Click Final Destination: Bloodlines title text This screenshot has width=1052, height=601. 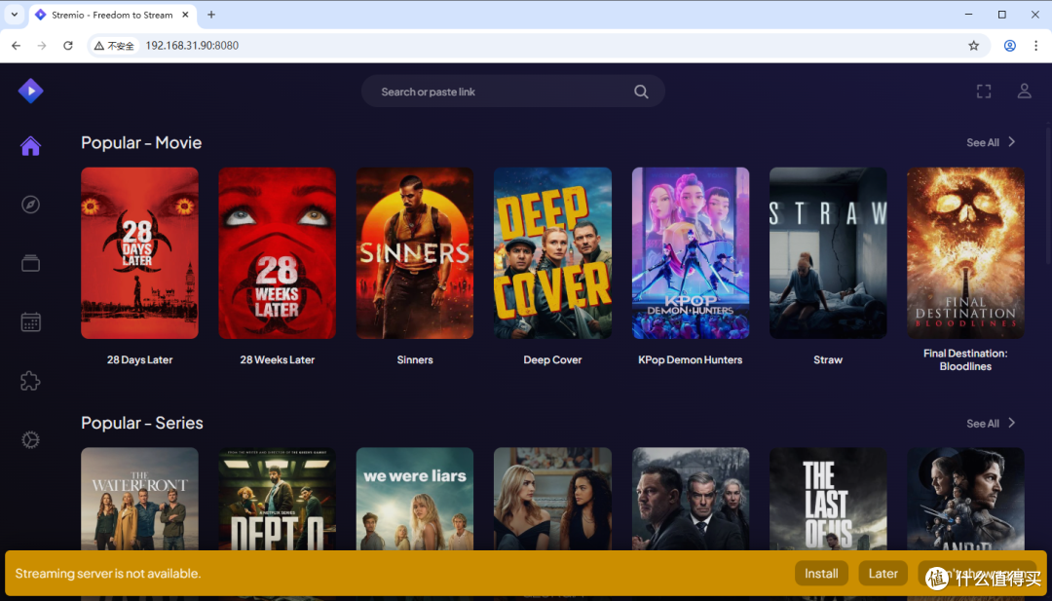[x=965, y=359]
